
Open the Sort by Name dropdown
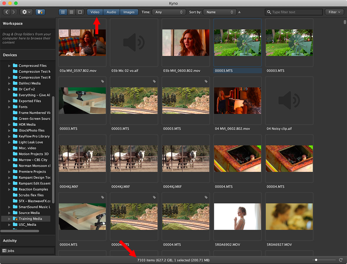220,12
